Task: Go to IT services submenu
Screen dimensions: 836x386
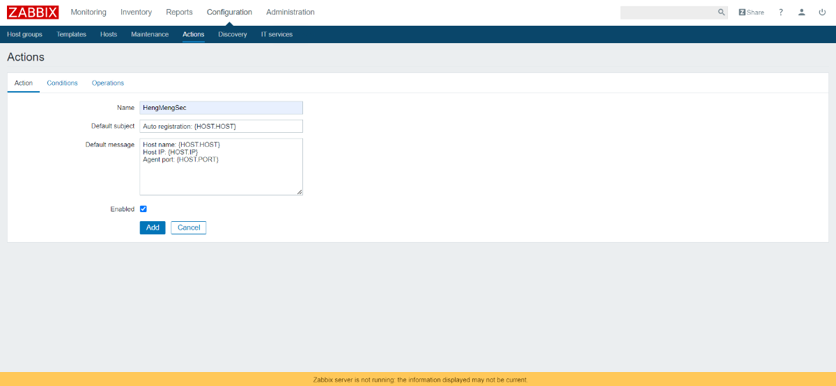Action: pos(277,35)
